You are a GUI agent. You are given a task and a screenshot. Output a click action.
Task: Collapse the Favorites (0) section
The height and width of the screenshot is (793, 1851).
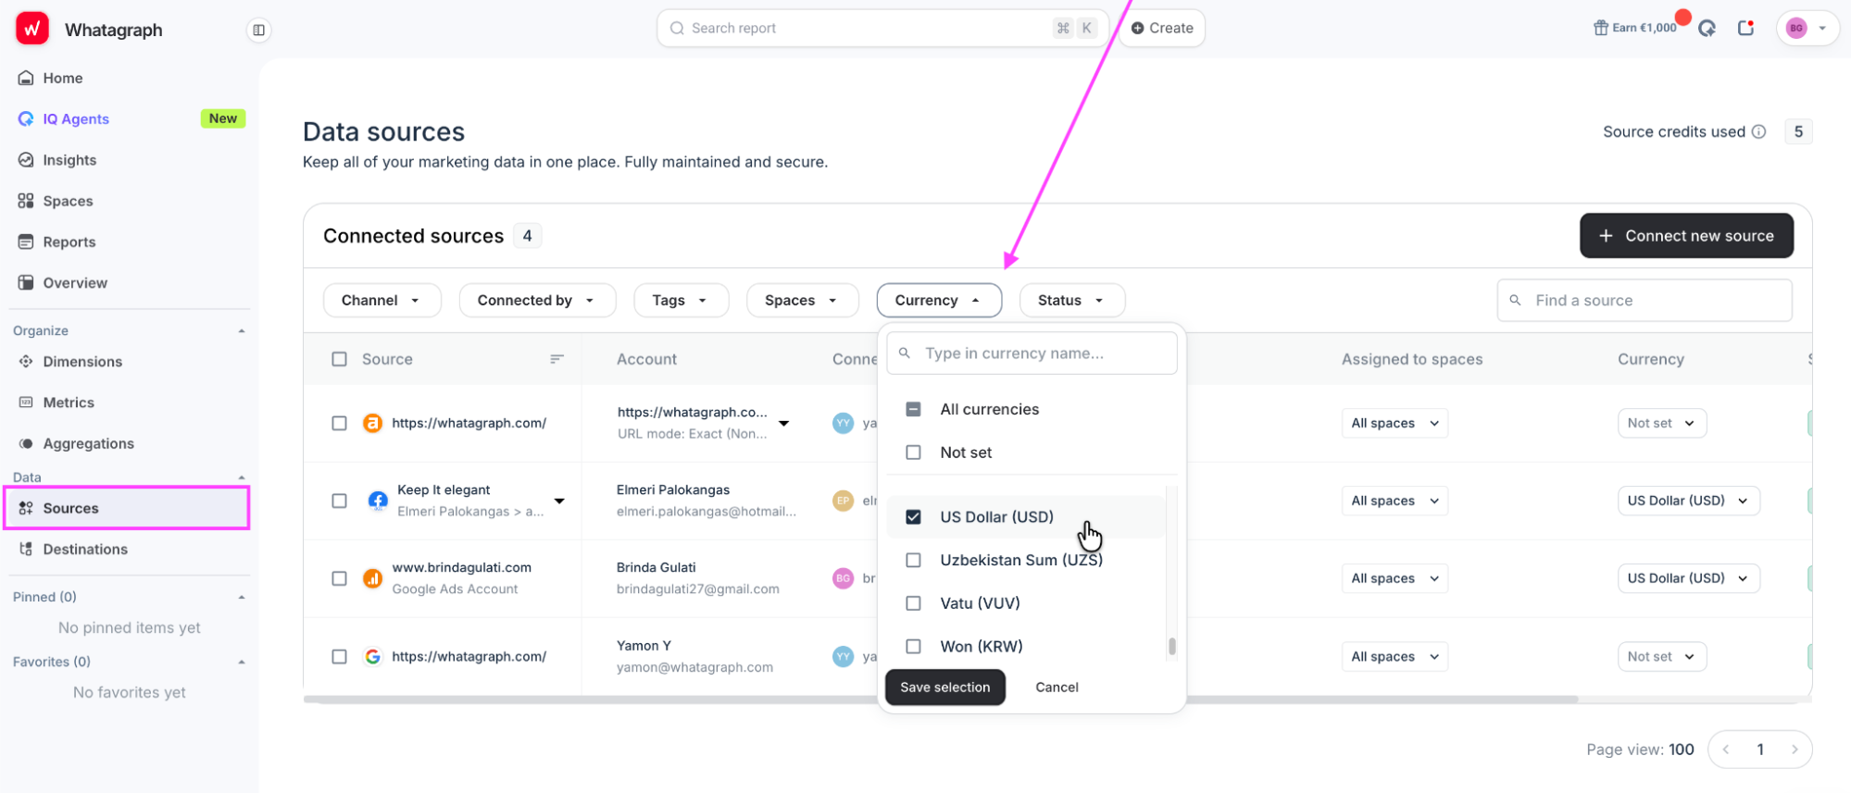(242, 662)
